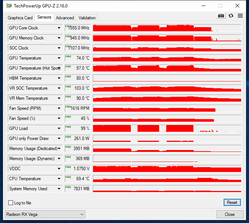Click the 261.0 W power draw value

click(x=78, y=138)
